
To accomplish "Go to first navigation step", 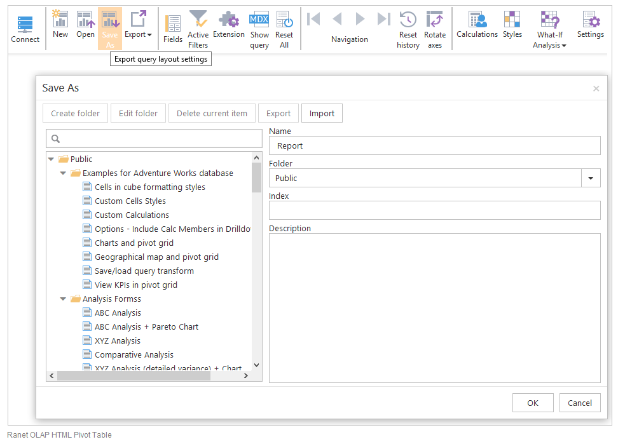I will click(x=313, y=18).
